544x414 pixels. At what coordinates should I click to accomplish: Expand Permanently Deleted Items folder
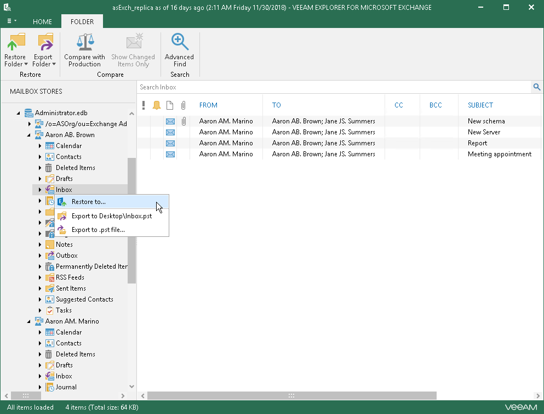(x=40, y=266)
